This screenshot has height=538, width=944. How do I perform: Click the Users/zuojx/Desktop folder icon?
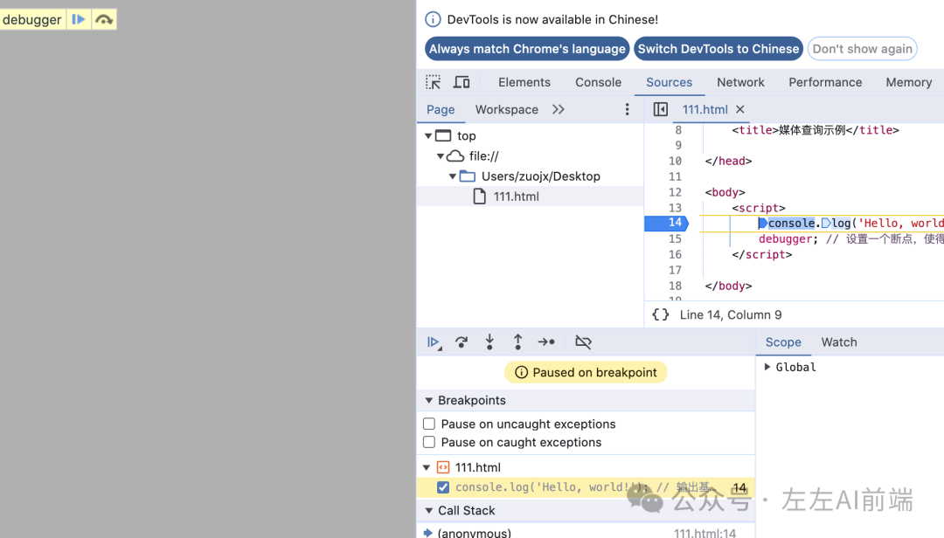point(467,176)
